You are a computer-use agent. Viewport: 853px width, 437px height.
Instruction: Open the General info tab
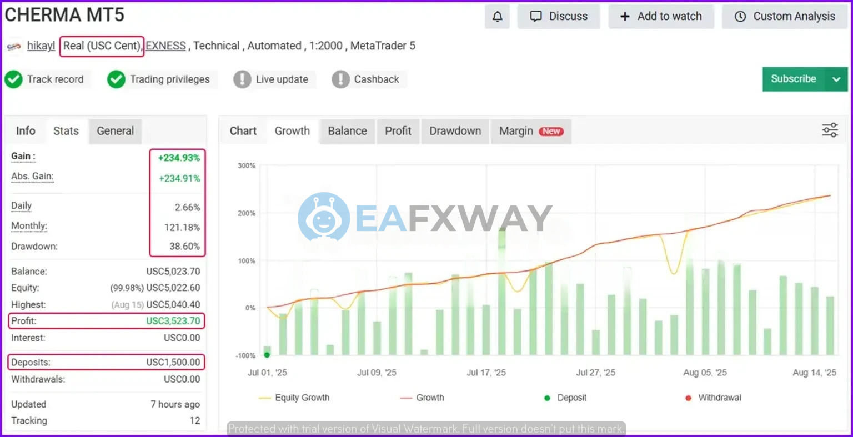click(115, 131)
